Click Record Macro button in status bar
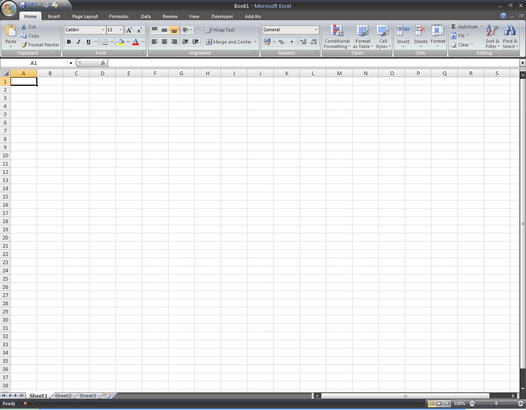The image size is (526, 410). 25,403
